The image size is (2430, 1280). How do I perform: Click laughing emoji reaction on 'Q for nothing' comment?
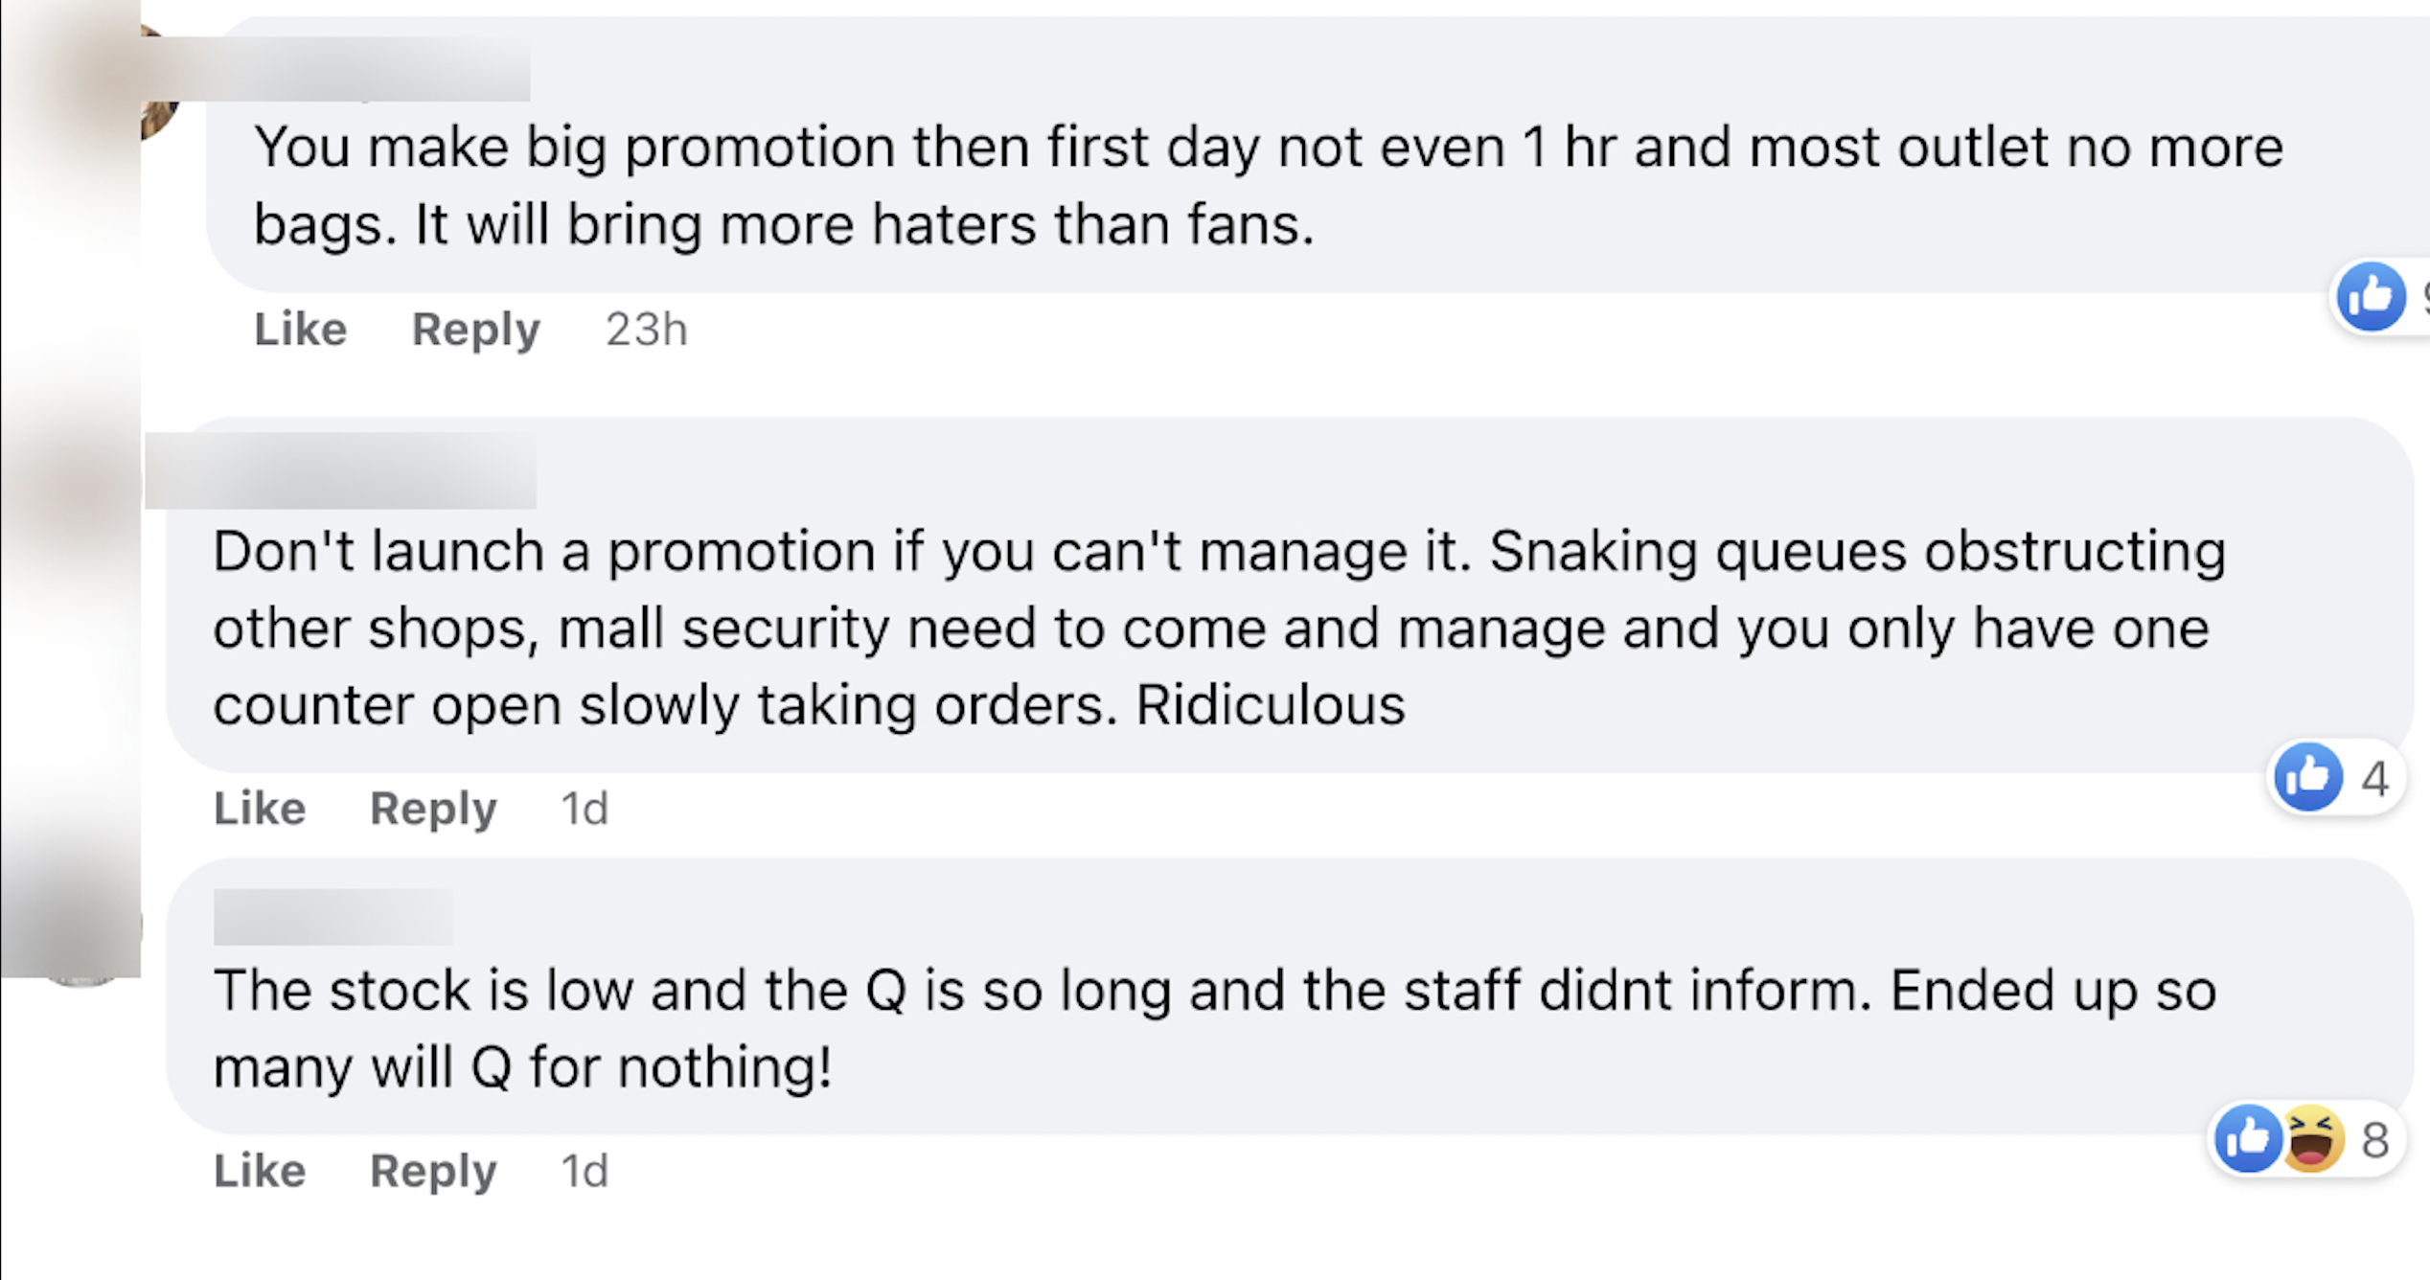(x=2314, y=1139)
